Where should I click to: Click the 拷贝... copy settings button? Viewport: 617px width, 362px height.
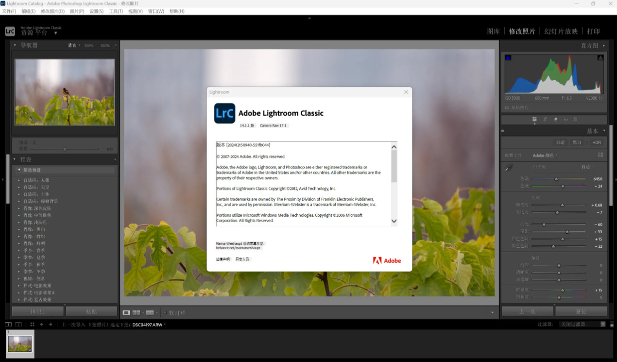point(38,311)
